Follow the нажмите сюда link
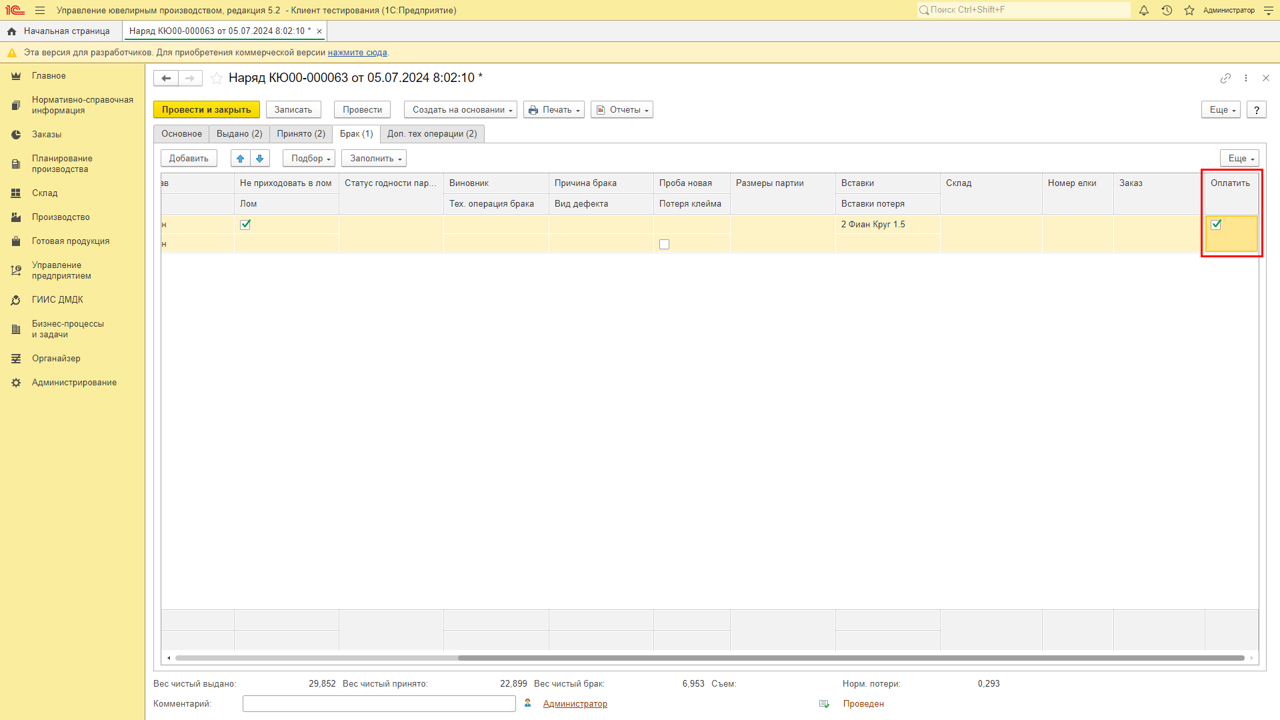 click(357, 53)
